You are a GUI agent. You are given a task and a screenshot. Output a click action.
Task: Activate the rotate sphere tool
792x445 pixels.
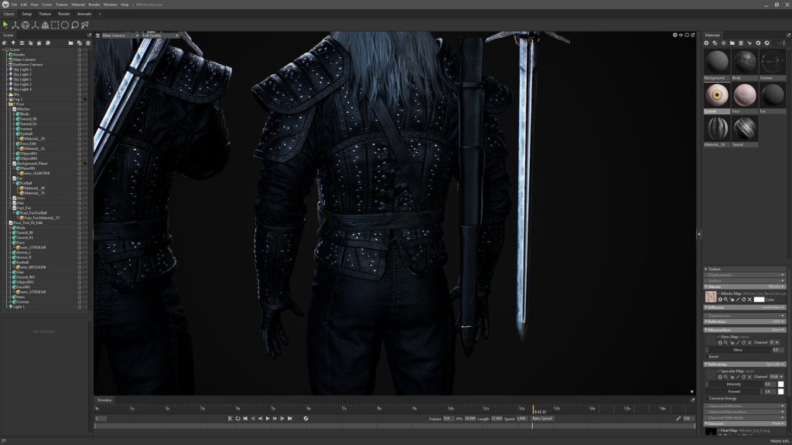tap(26, 25)
